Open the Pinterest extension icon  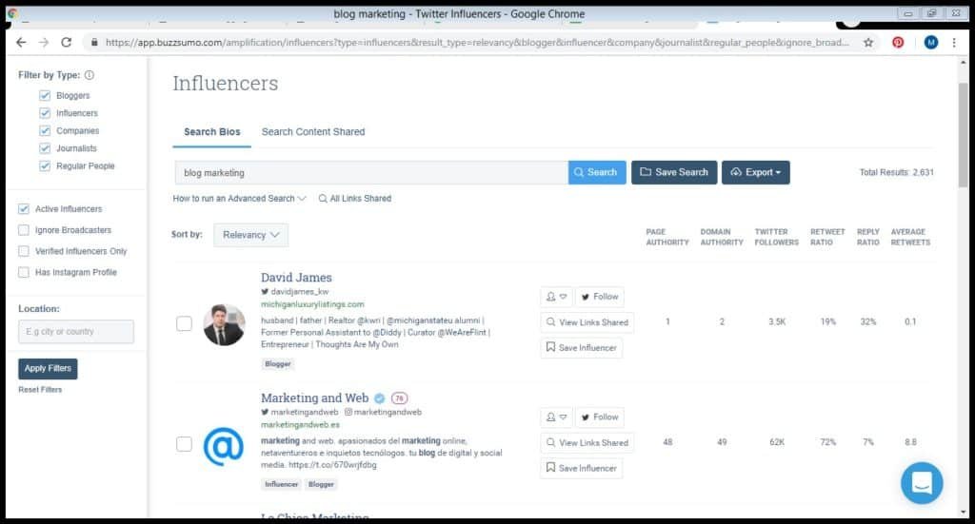pyautogui.click(x=898, y=42)
